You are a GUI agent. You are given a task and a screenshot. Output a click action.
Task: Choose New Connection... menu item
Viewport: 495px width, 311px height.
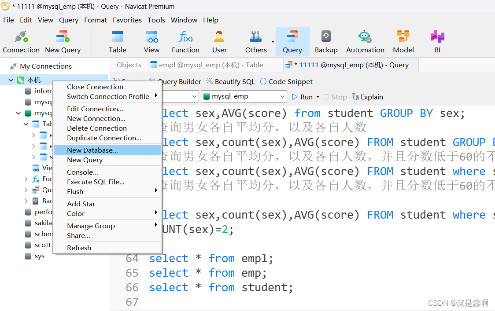tap(107, 119)
